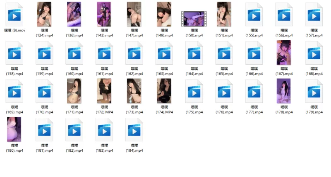Click the (150).mp4 filmstrip thumbnail
The width and height of the screenshot is (331, 177).
194,19
